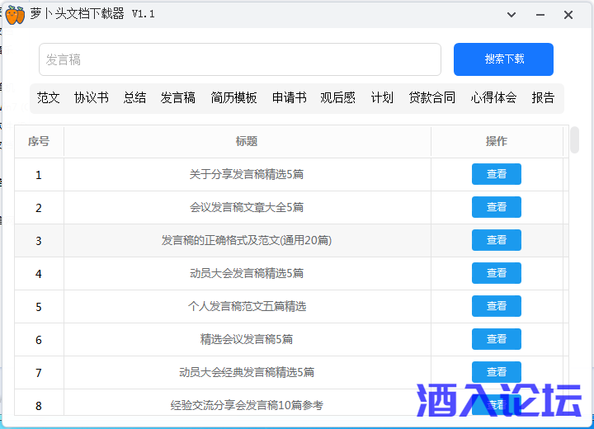
Task: Click 查看 for 个人发言稿范文五篇精选
Action: 496,306
